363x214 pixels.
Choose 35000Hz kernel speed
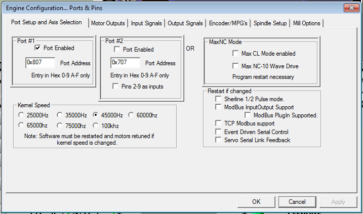(60, 115)
